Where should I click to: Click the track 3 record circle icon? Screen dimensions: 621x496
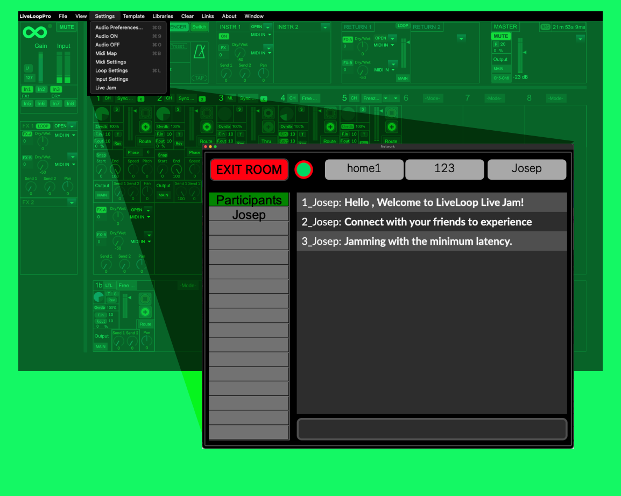point(268,113)
